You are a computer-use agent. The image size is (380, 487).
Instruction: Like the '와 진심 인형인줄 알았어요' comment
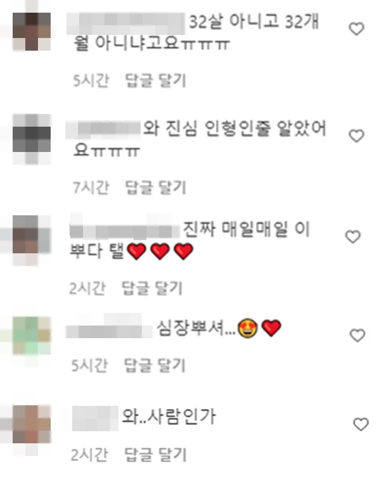(x=357, y=136)
